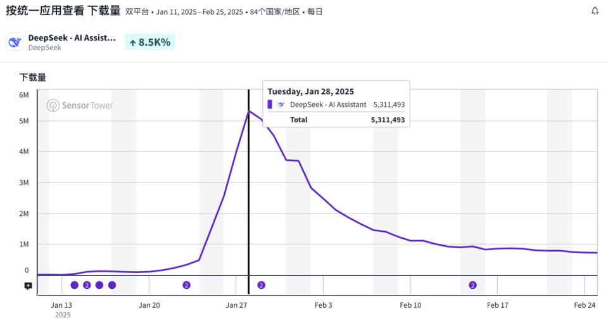Open the '2' event marker near Jan 15
The image size is (608, 330).
tap(87, 285)
